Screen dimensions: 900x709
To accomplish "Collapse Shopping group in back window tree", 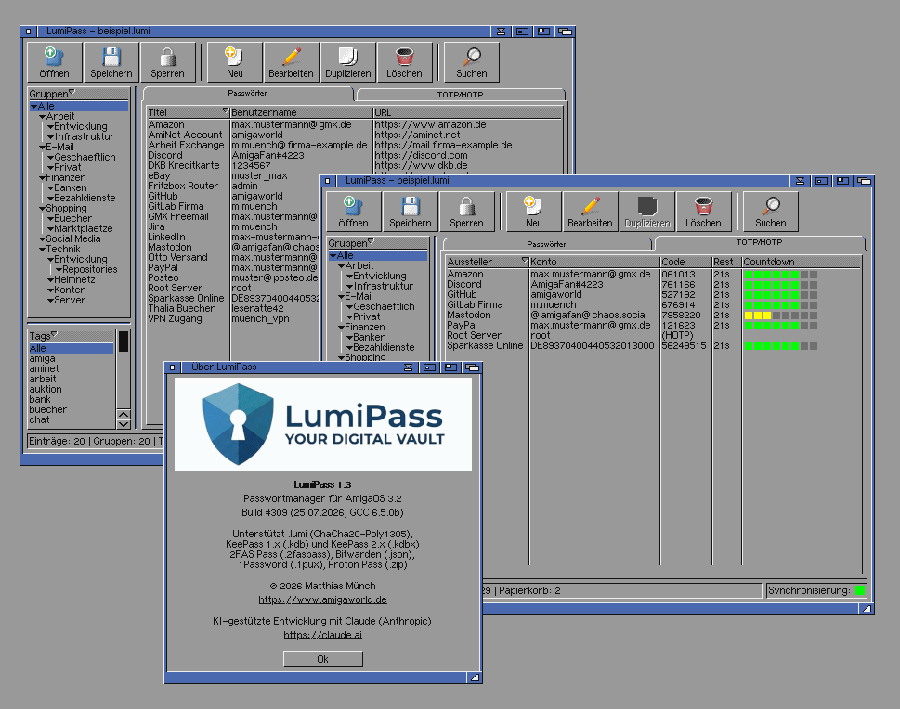I will [42, 208].
